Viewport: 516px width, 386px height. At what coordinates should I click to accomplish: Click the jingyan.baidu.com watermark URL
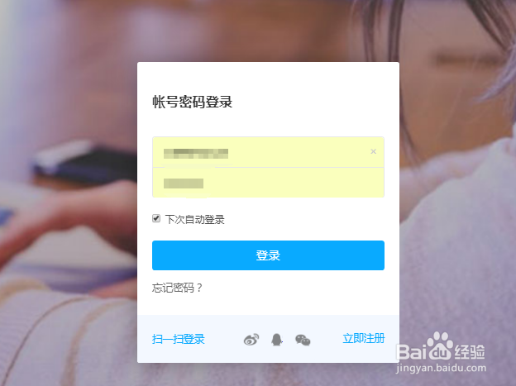[x=441, y=368]
